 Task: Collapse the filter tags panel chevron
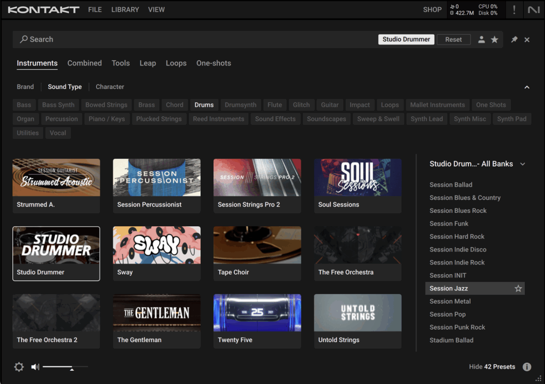tap(527, 87)
